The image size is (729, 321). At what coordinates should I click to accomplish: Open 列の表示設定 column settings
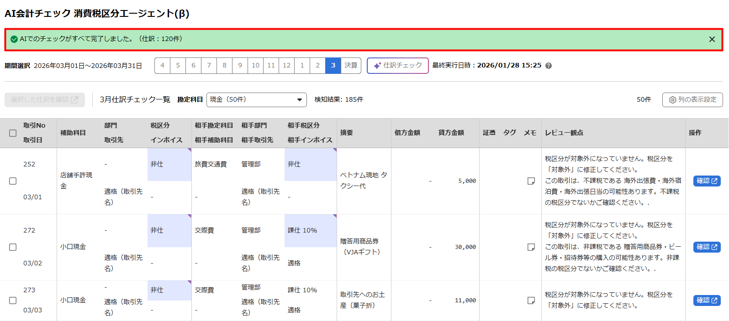coord(692,100)
